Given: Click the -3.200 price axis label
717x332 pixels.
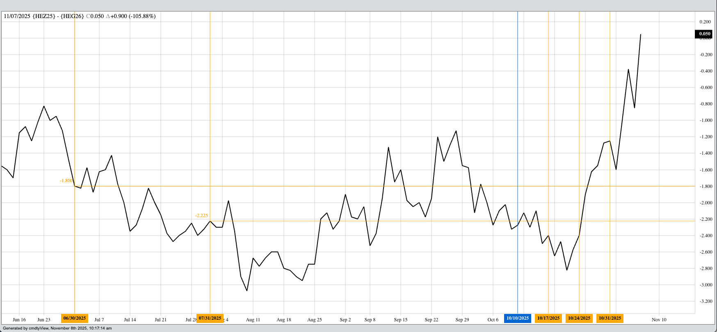Looking at the screenshot, I should coord(706,301).
